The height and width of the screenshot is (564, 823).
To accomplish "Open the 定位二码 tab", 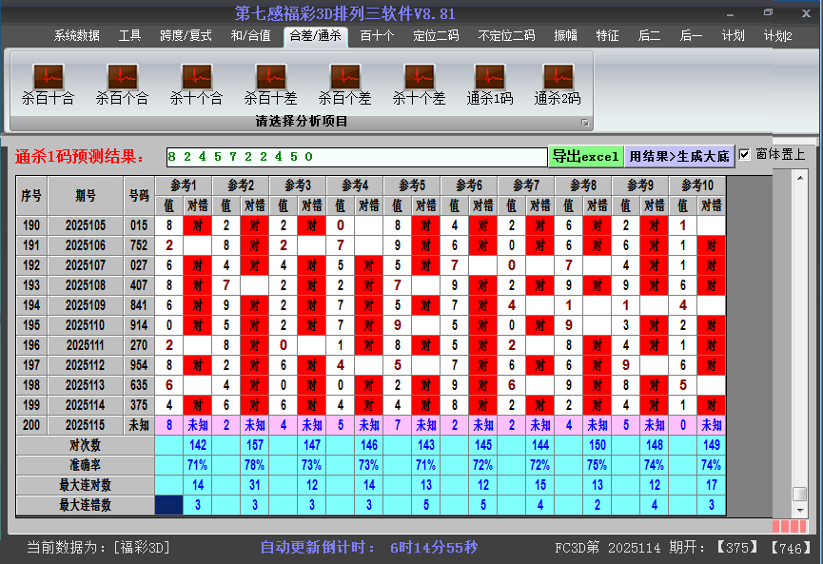I will point(436,36).
